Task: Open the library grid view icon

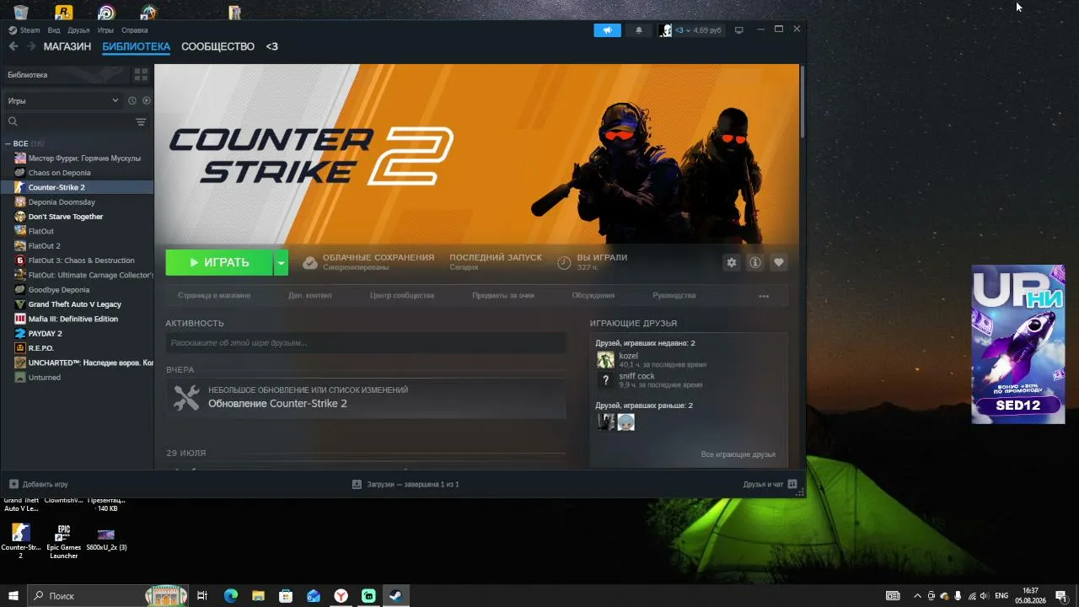Action: pyautogui.click(x=141, y=75)
